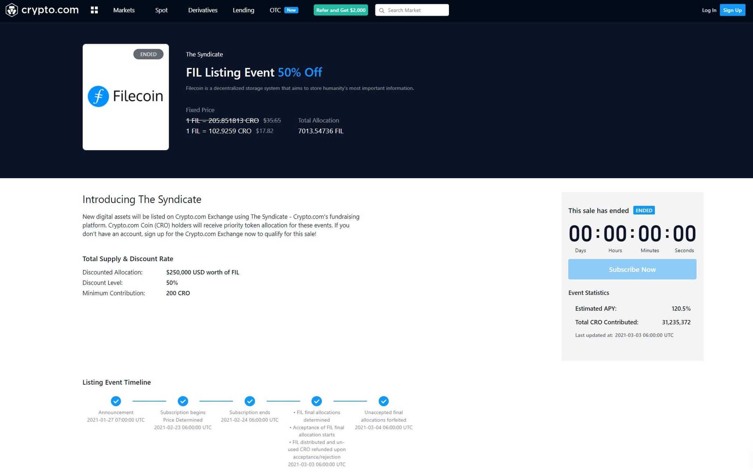753x472 pixels.
Task: Click the Sign Up button
Action: tap(732, 10)
